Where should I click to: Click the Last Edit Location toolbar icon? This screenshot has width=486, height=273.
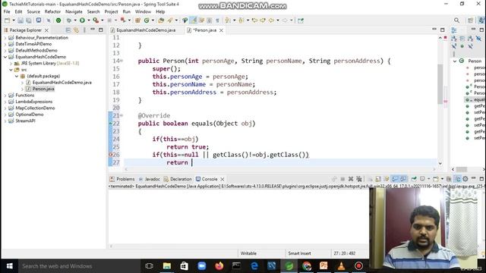tap(255, 20)
